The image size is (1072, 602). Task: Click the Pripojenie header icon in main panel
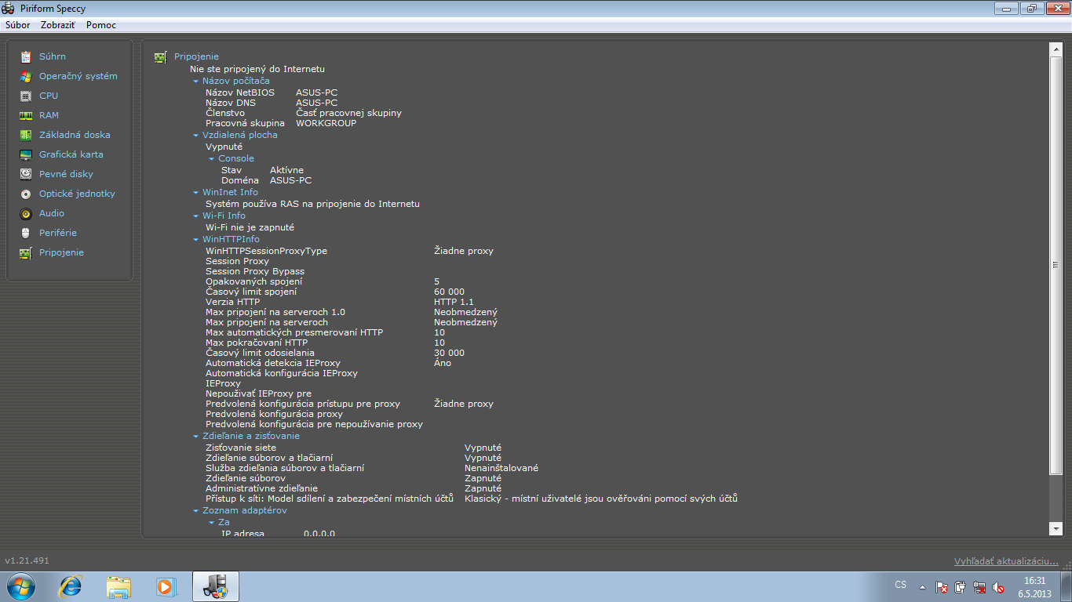point(160,56)
